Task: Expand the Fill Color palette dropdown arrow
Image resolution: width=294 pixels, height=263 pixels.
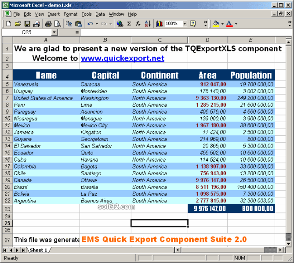Action: (x=222, y=24)
